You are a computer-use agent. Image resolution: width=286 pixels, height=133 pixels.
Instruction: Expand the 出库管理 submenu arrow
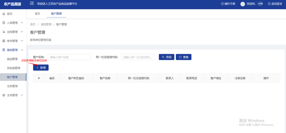(x=22, y=32)
